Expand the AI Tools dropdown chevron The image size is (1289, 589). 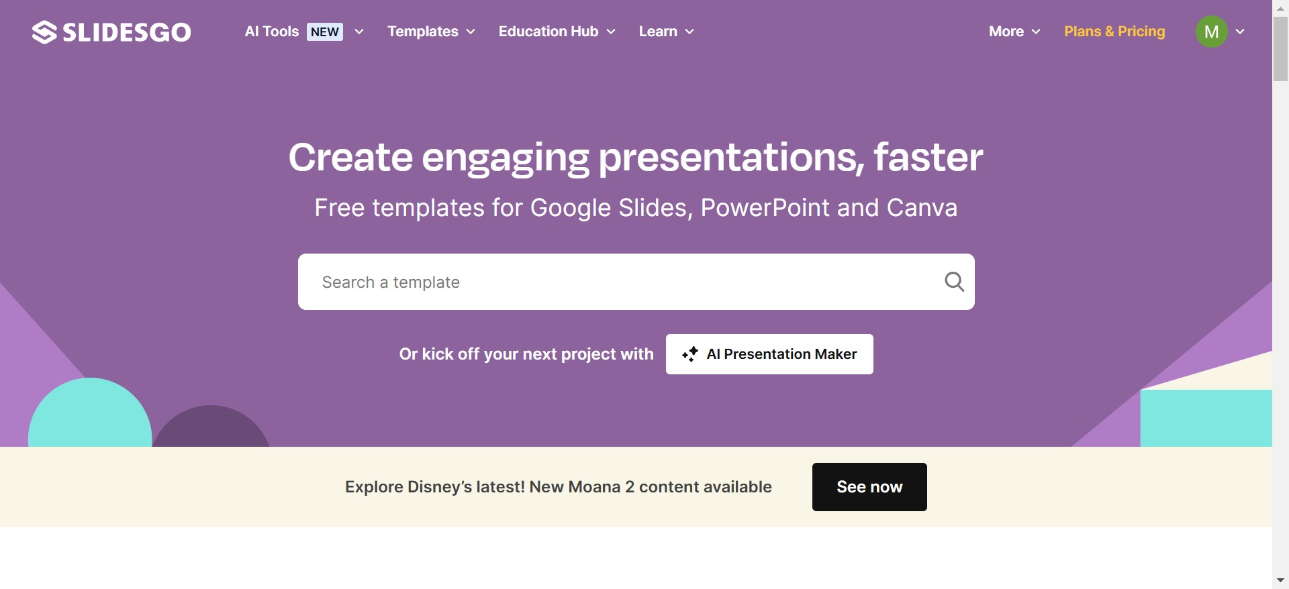pyautogui.click(x=359, y=32)
